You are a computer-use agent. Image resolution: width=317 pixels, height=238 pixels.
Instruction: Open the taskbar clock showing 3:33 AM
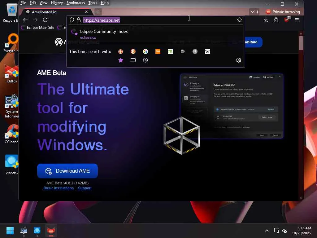pos(302,231)
